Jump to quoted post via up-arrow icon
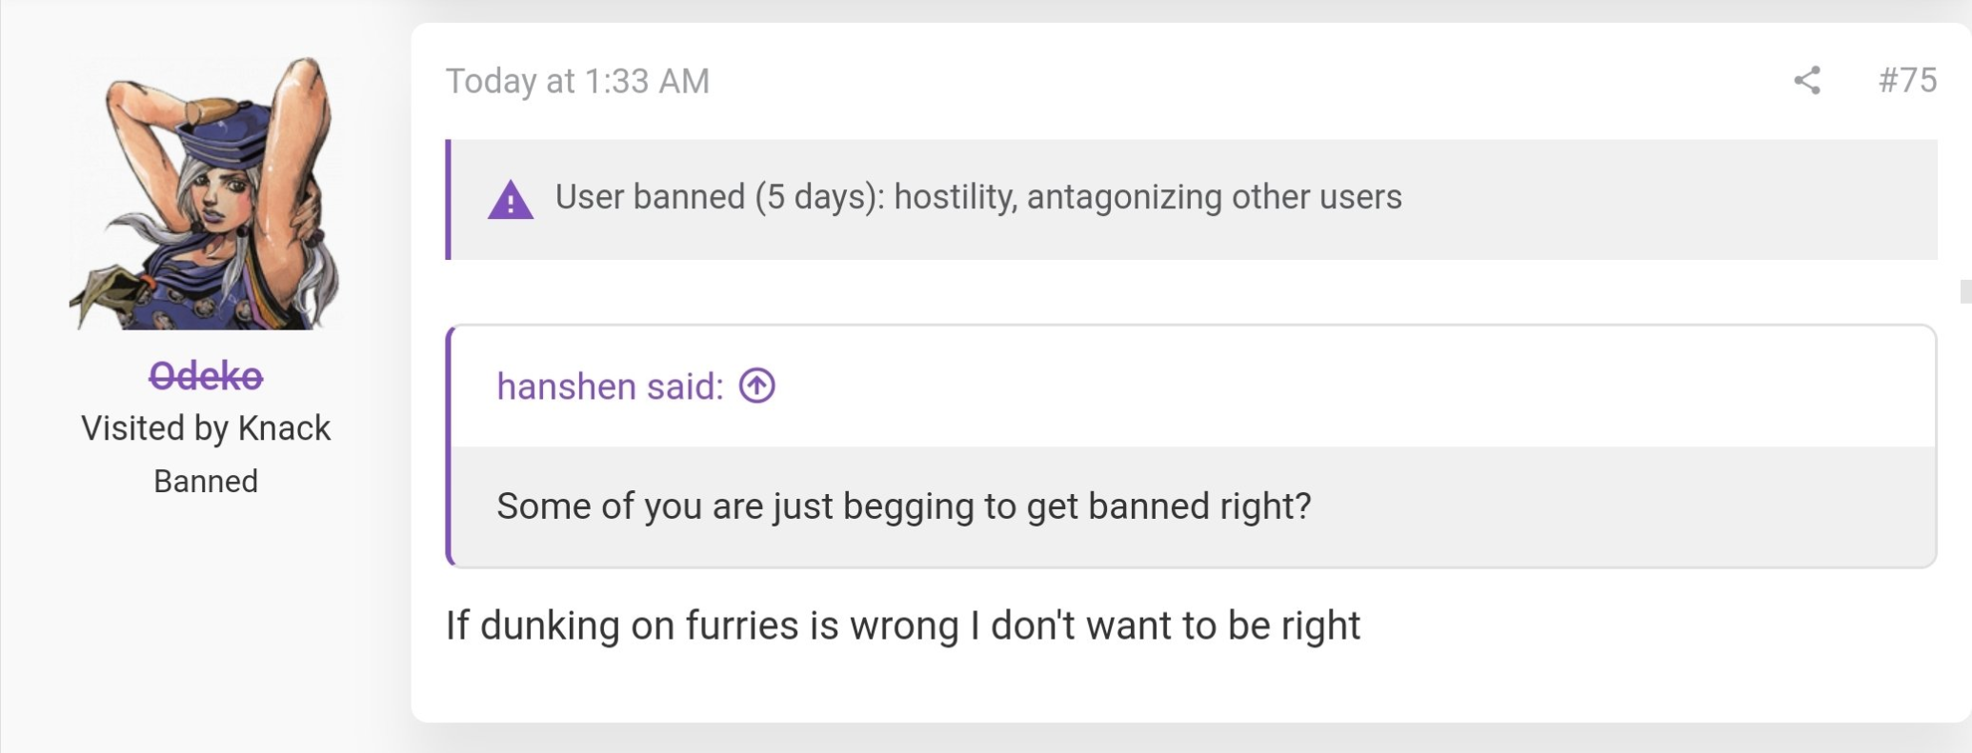The width and height of the screenshot is (1972, 753). pyautogui.click(x=757, y=386)
